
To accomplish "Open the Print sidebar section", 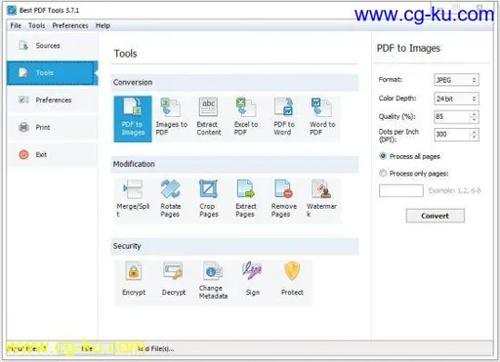I will pos(52,127).
